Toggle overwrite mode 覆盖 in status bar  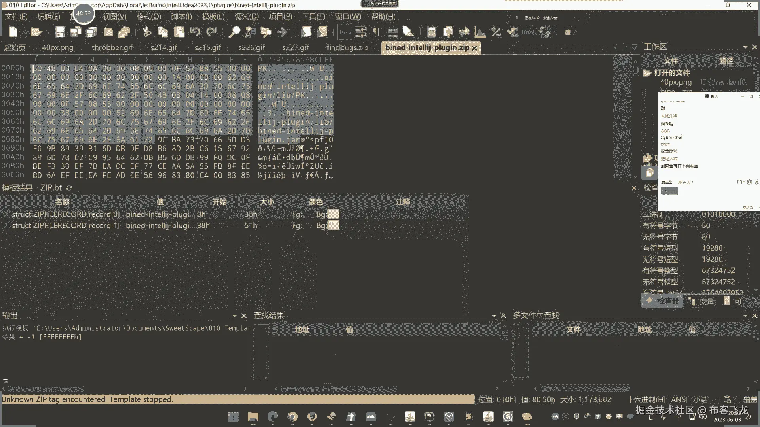point(750,399)
